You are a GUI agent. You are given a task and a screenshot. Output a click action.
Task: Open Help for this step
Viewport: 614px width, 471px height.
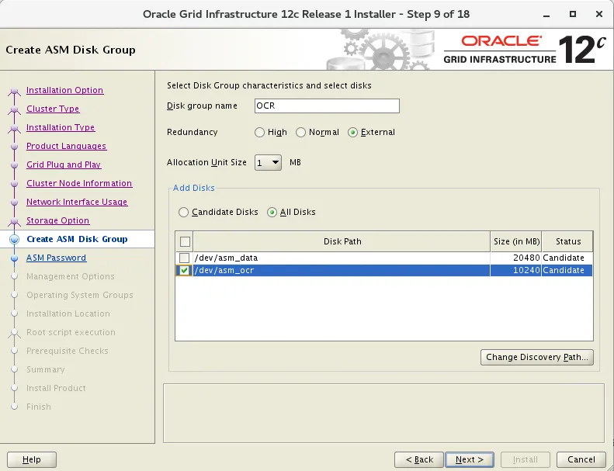click(x=32, y=459)
